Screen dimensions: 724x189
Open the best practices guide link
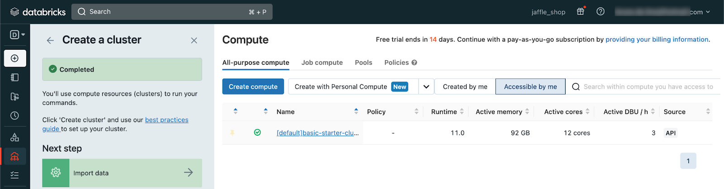166,120
